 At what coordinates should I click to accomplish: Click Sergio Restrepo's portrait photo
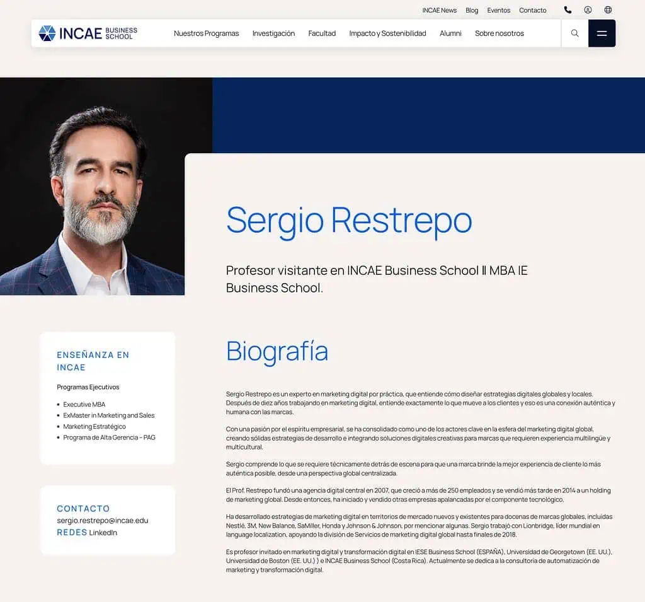92,186
